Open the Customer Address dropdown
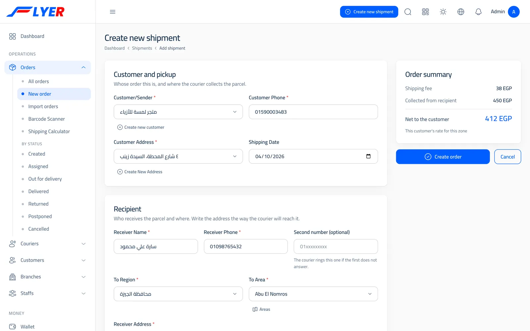The height and width of the screenshot is (331, 530). tap(178, 156)
